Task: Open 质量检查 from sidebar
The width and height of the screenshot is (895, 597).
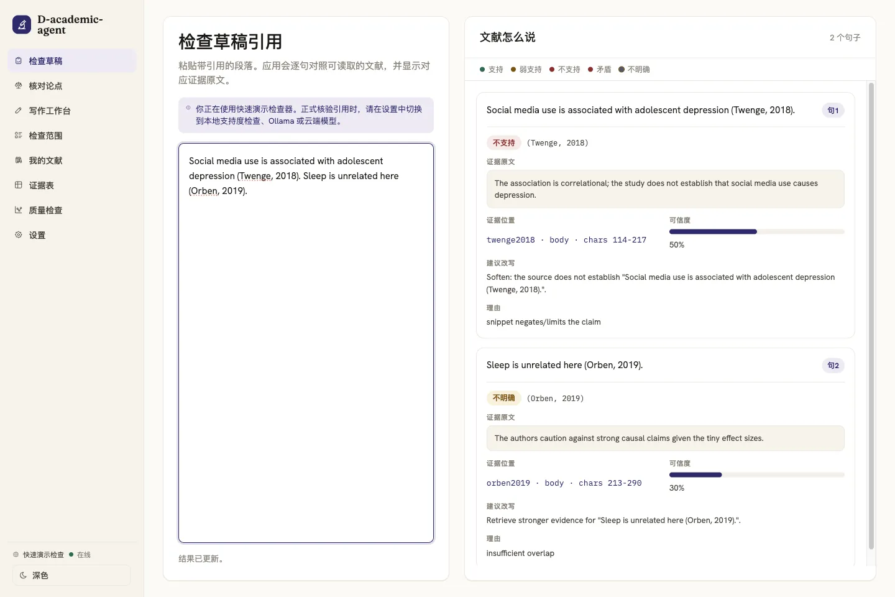Action: pos(72,210)
